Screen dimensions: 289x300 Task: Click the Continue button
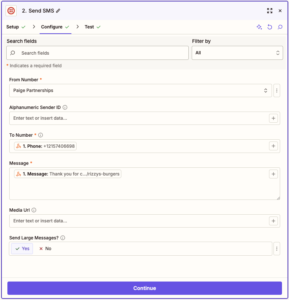click(144, 288)
